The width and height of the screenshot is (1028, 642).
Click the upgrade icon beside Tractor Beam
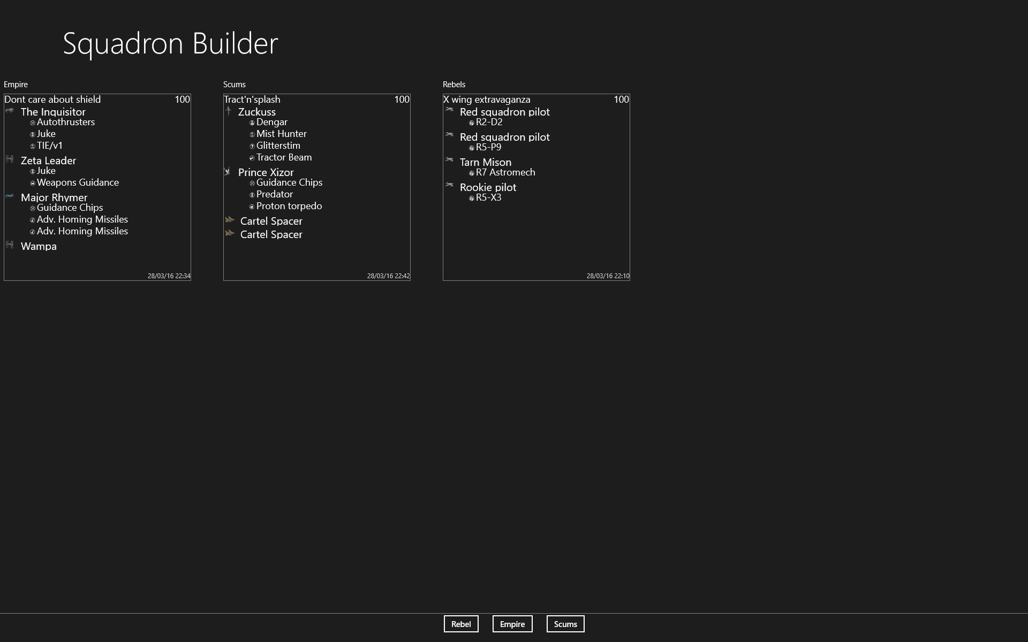252,158
